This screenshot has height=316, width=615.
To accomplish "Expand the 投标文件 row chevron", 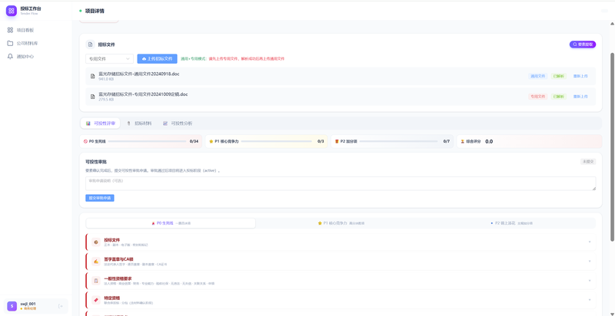I will tap(590, 242).
